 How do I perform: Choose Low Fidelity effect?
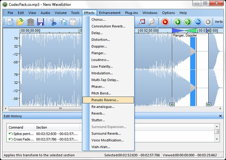(108, 67)
